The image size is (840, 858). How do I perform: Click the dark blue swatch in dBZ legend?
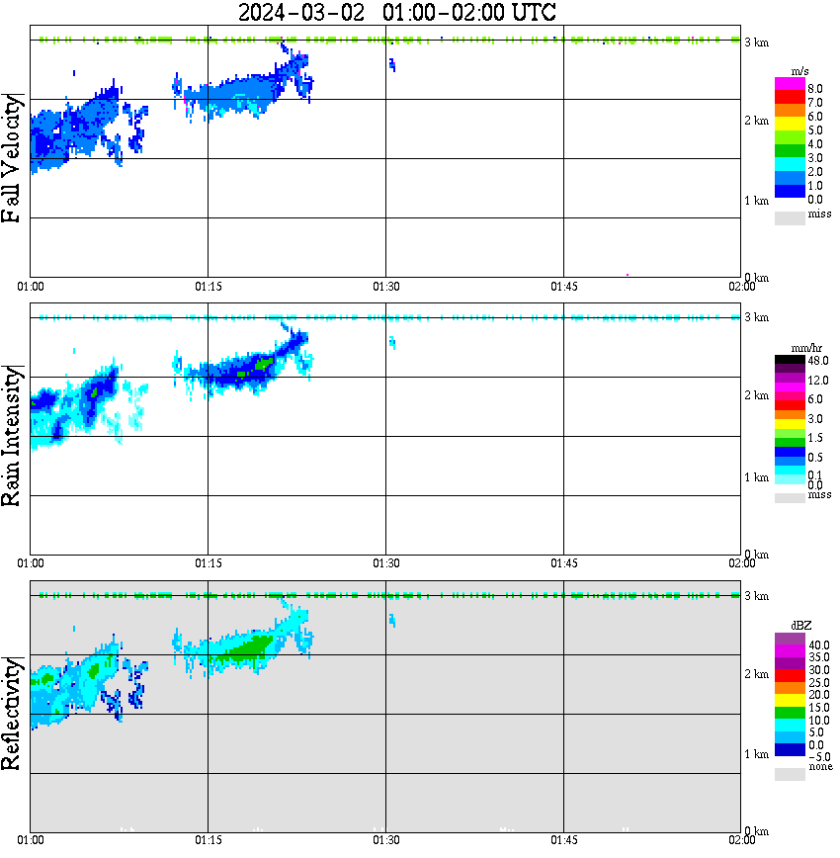click(790, 749)
